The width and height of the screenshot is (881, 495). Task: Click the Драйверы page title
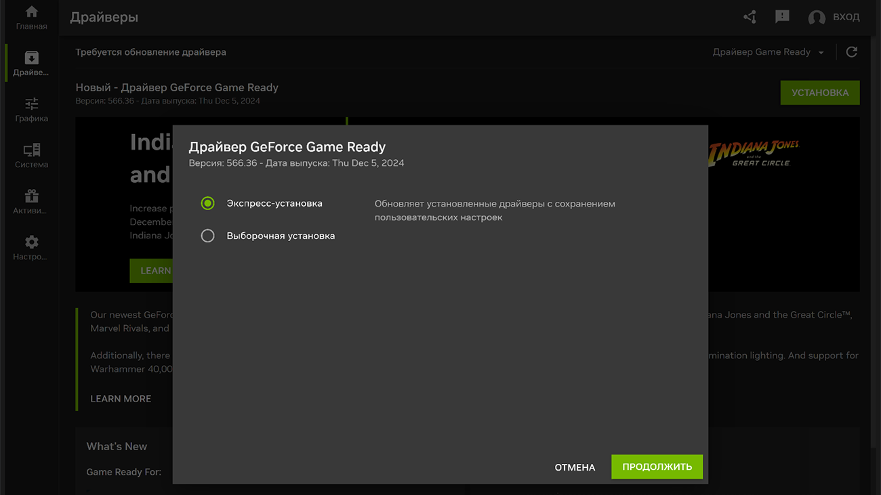click(x=104, y=17)
